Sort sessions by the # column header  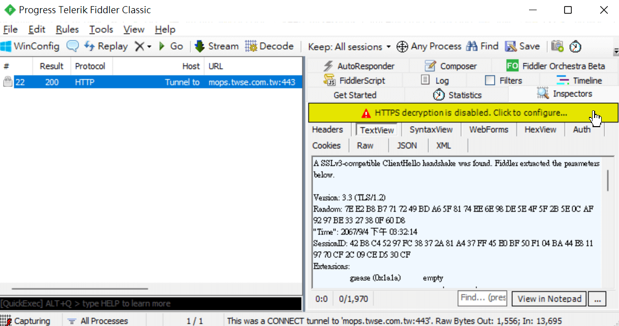click(x=17, y=66)
